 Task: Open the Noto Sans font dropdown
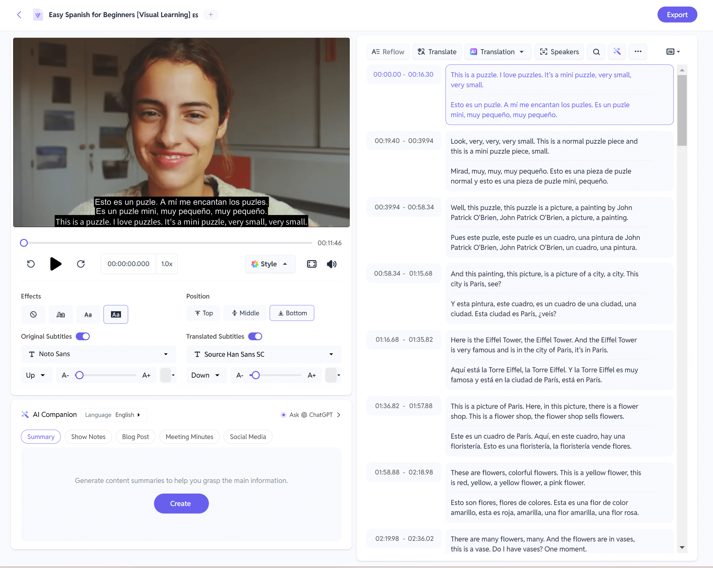(99, 354)
